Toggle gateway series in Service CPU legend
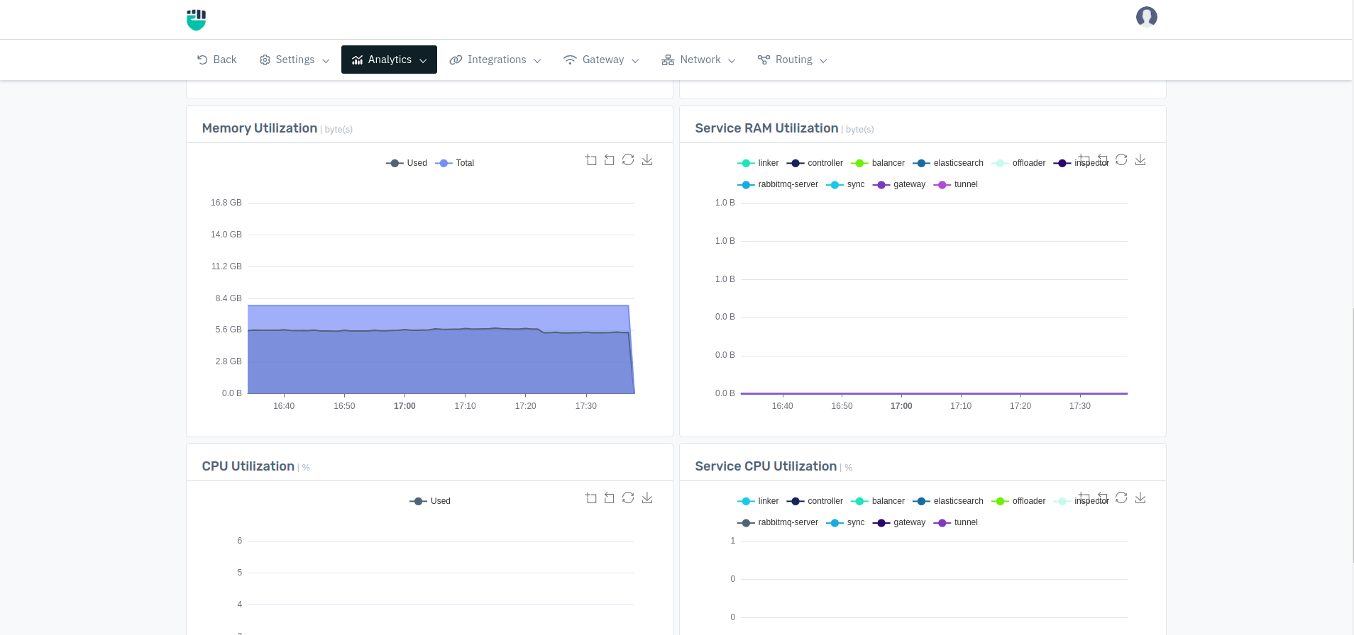The height and width of the screenshot is (635, 1354). 899,522
